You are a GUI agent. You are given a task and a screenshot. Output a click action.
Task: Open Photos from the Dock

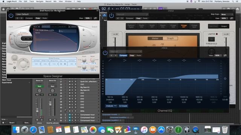(93, 130)
